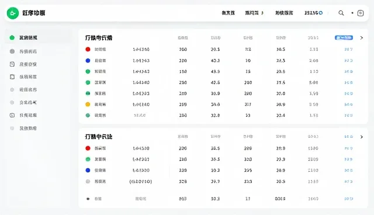Open the blue link in the 38.8 row
Screen dimensions: 374x215
[x=348, y=105]
